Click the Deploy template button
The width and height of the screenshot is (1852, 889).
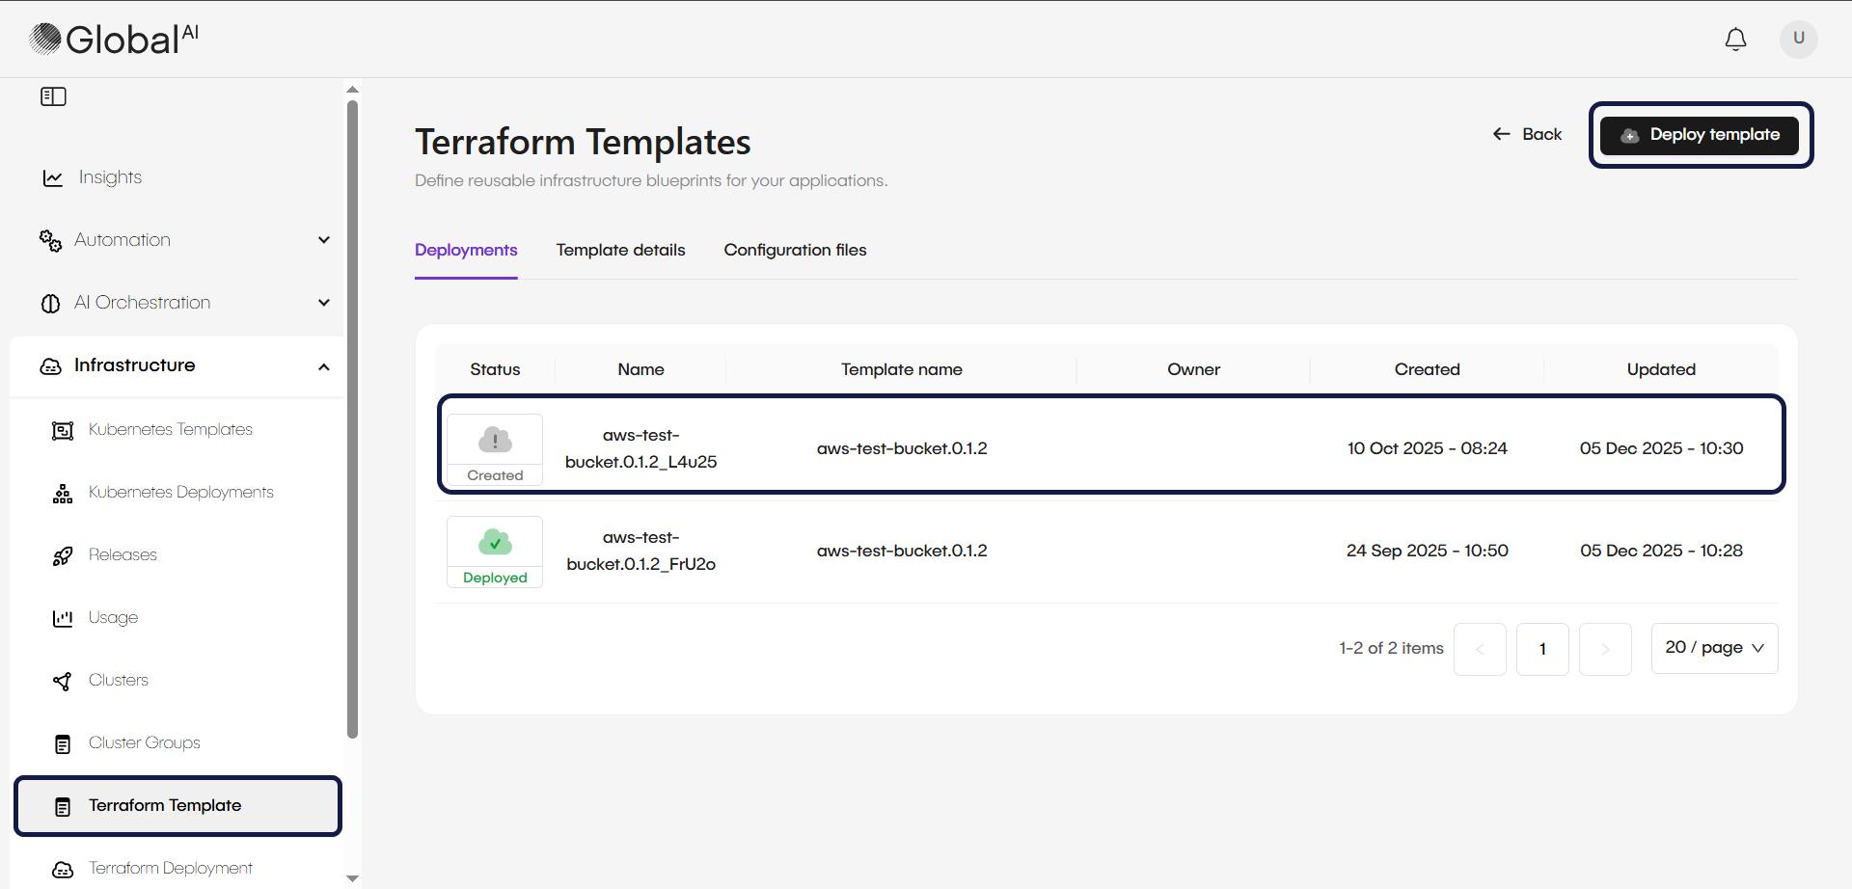pyautogui.click(x=1700, y=135)
